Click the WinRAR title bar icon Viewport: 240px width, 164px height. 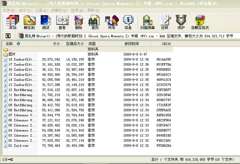(4, 3)
